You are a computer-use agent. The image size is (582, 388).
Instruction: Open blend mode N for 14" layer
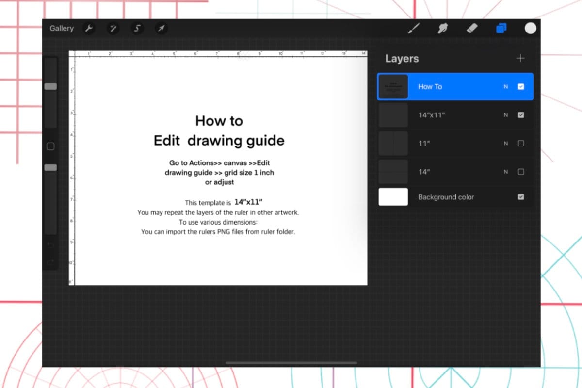[x=506, y=172]
